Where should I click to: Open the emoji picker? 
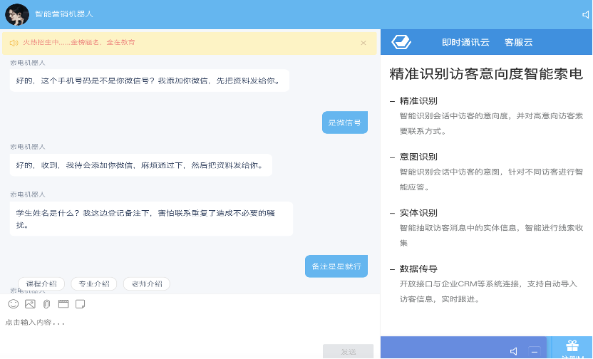(x=13, y=304)
